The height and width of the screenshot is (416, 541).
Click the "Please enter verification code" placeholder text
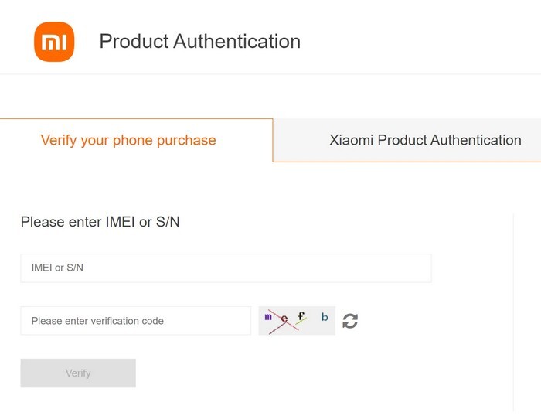tap(97, 321)
